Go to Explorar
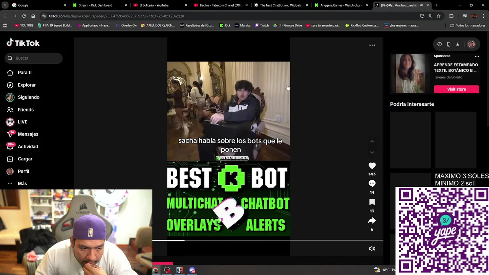 click(x=21, y=85)
